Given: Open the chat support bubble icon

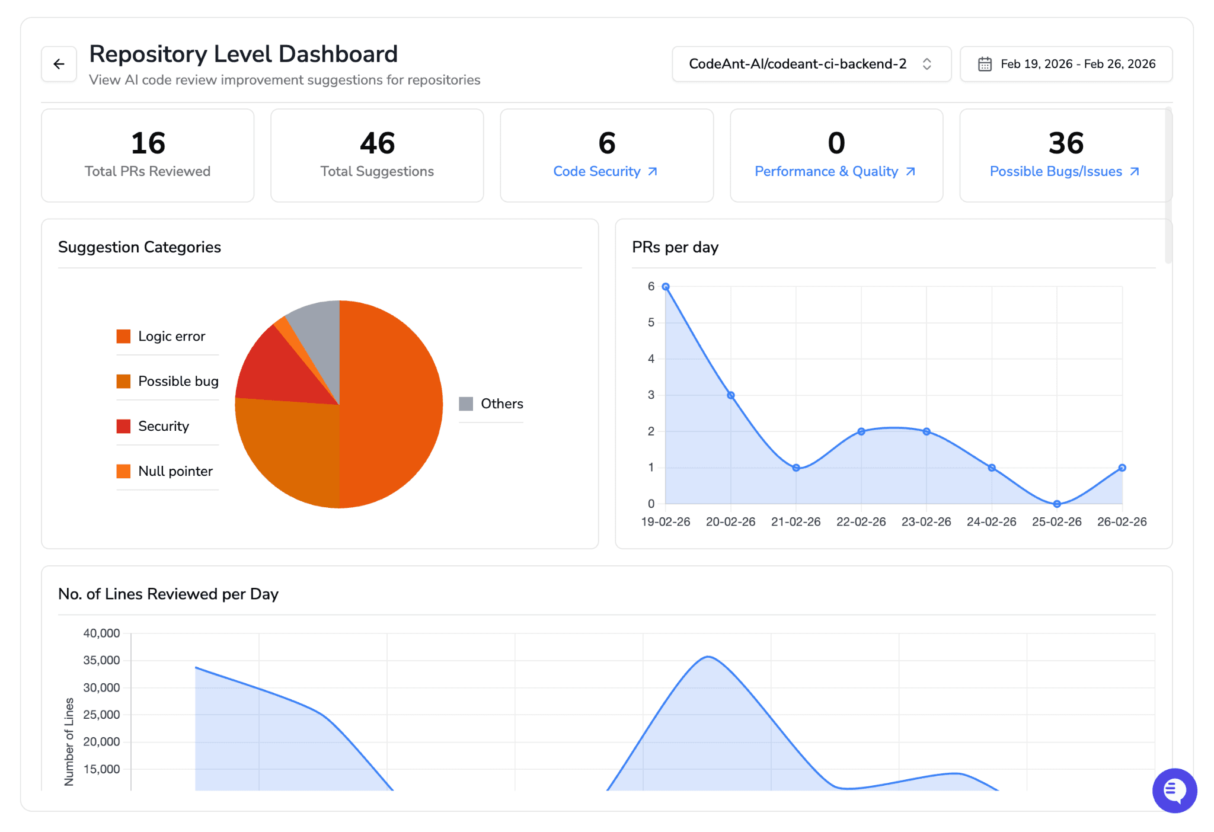Looking at the screenshot, I should 1174,790.
